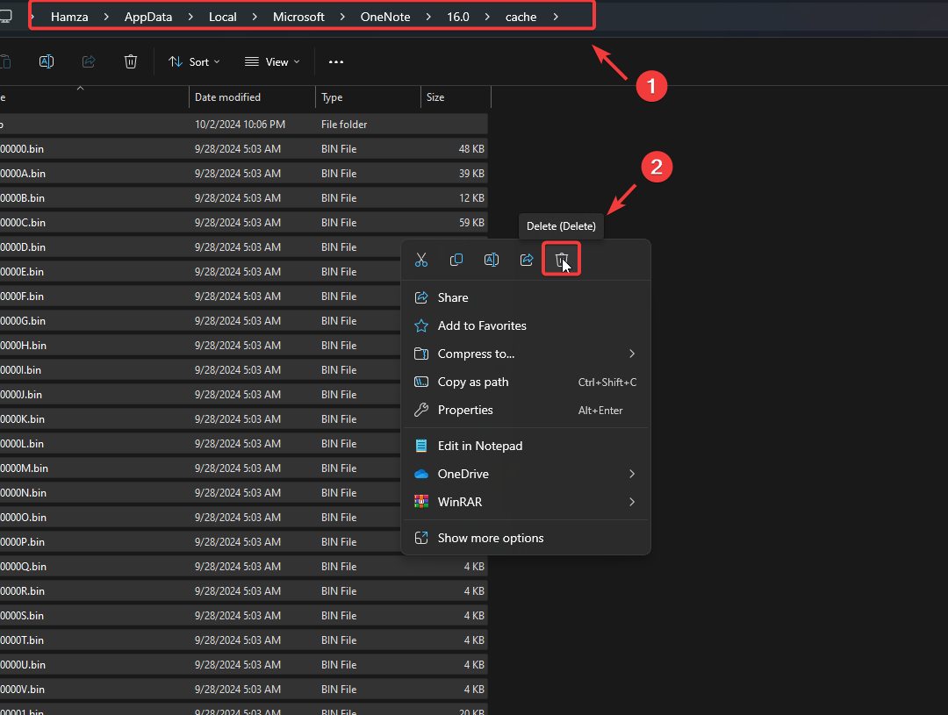This screenshot has width=948, height=715.
Task: Select Share in the context menu
Action: [525, 297]
